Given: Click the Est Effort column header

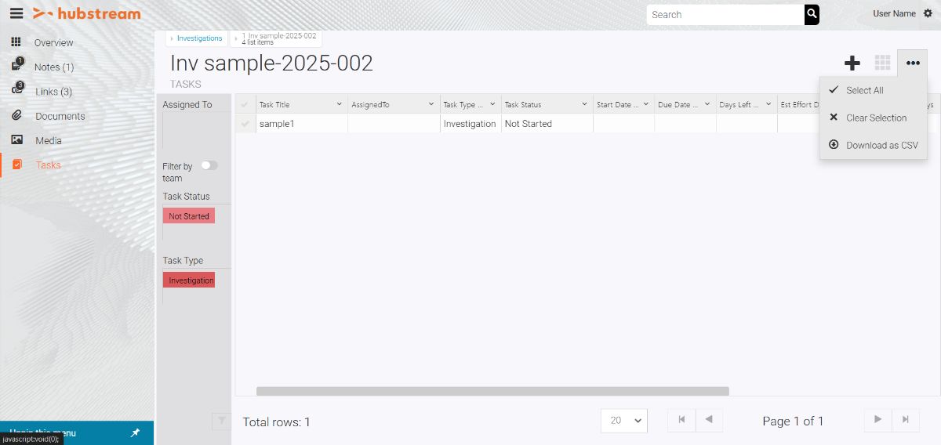Looking at the screenshot, I should [799, 104].
